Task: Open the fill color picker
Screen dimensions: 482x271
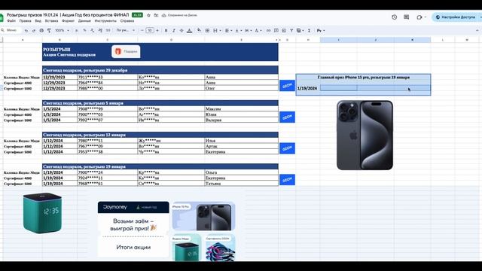Action: tap(199, 30)
